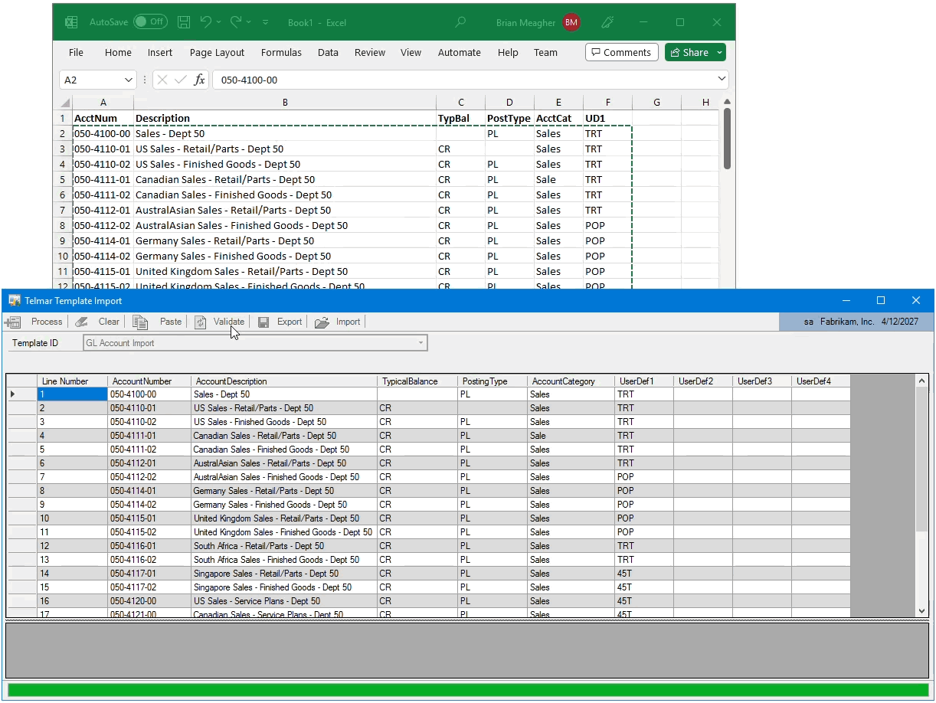Click the Export disk icon

pos(264,322)
